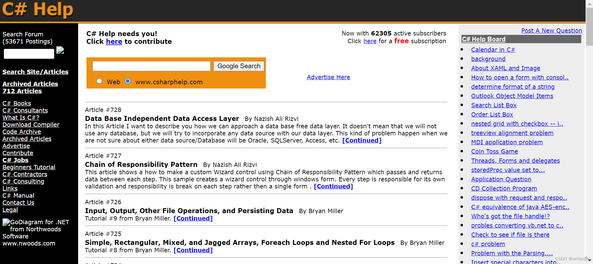Open the What Is C#? link

point(21,118)
